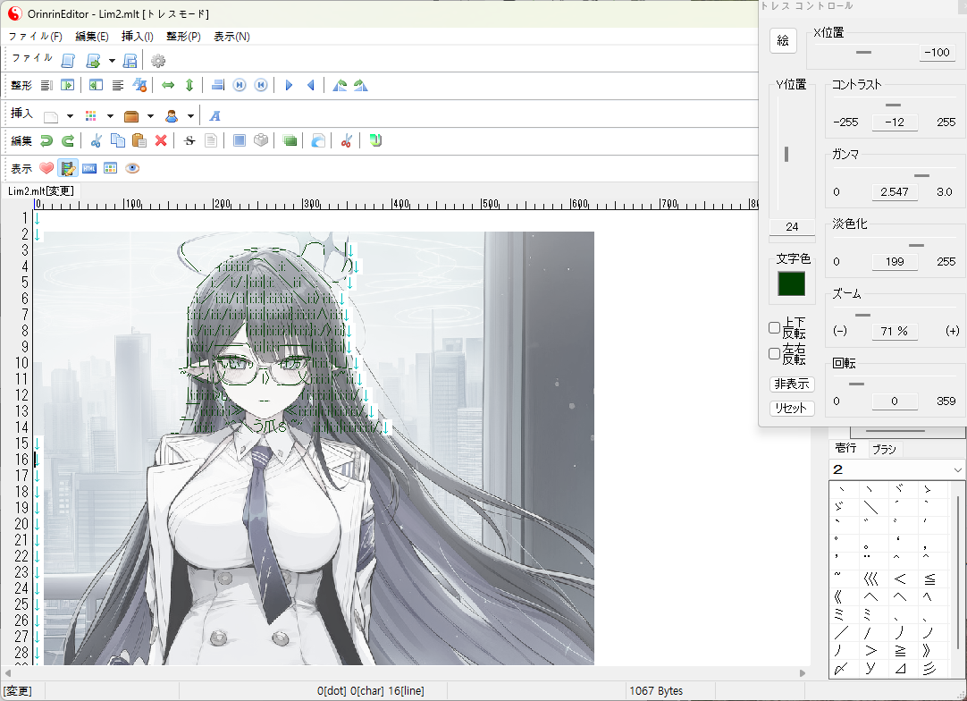Click the green undo arrow icon
Image resolution: width=967 pixels, height=701 pixels.
click(x=46, y=140)
